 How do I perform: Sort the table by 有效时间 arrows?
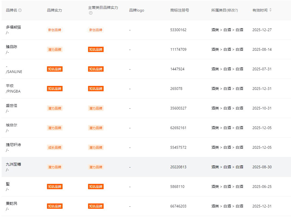click(x=270, y=10)
